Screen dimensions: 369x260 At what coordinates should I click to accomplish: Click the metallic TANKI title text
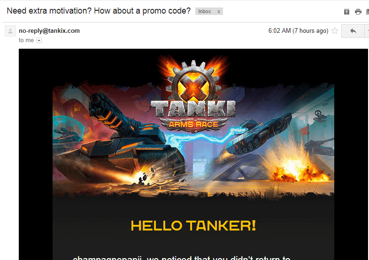[193, 109]
